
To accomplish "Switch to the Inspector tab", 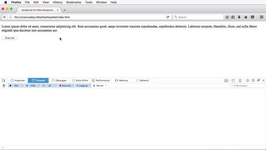I will tap(17, 80).
